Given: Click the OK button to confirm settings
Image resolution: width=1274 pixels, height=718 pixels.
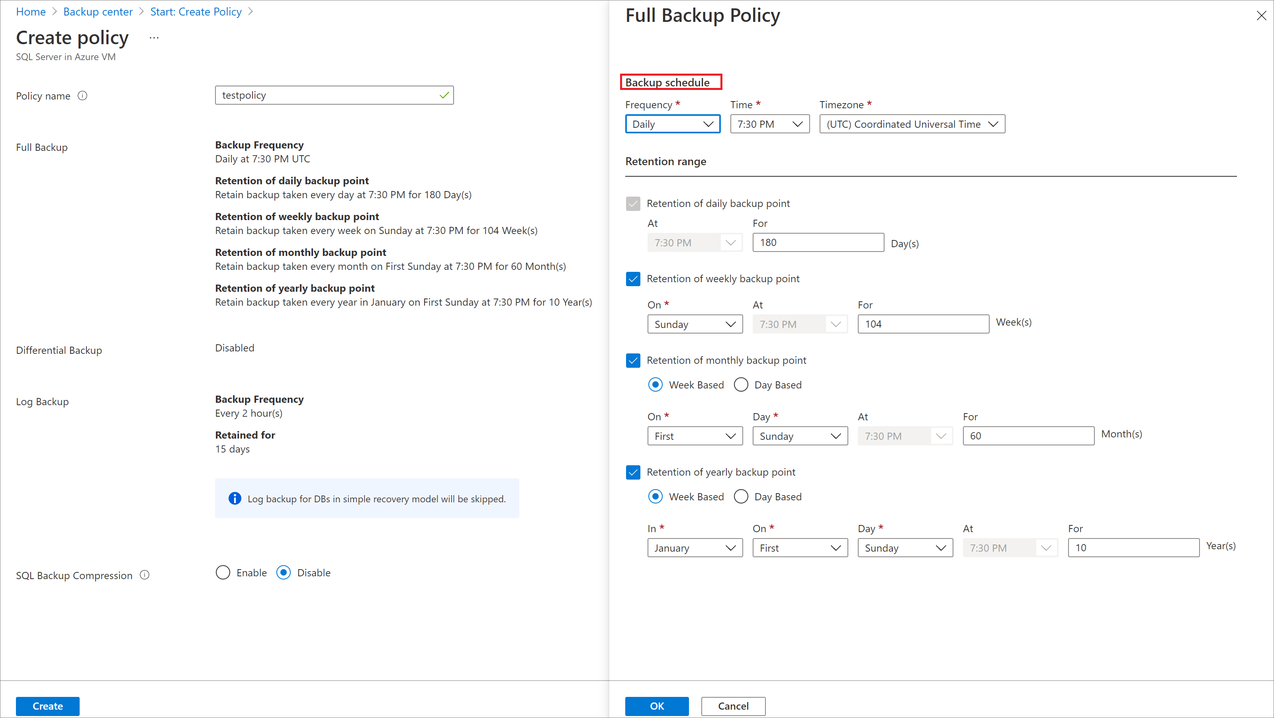Looking at the screenshot, I should pos(658,706).
